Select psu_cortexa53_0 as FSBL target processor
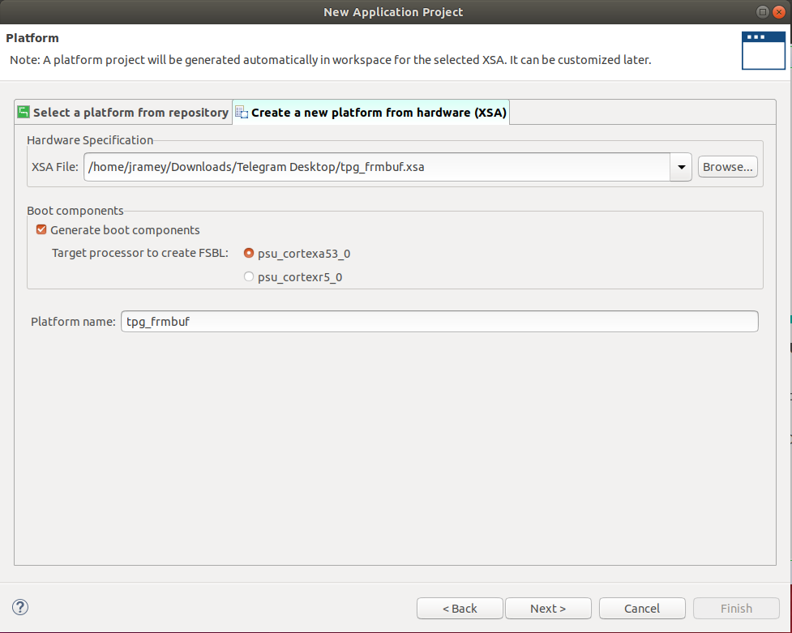This screenshot has width=792, height=633. [x=249, y=253]
